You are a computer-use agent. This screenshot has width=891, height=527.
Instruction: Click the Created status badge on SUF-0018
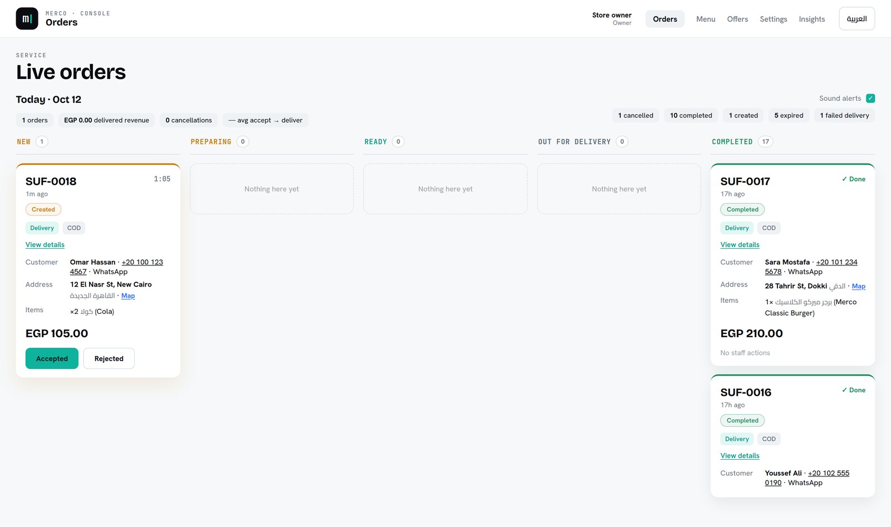pyautogui.click(x=43, y=210)
